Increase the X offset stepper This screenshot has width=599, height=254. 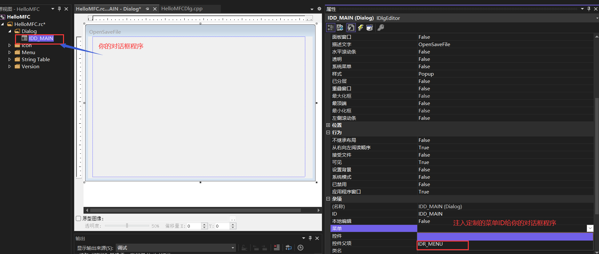click(x=205, y=225)
